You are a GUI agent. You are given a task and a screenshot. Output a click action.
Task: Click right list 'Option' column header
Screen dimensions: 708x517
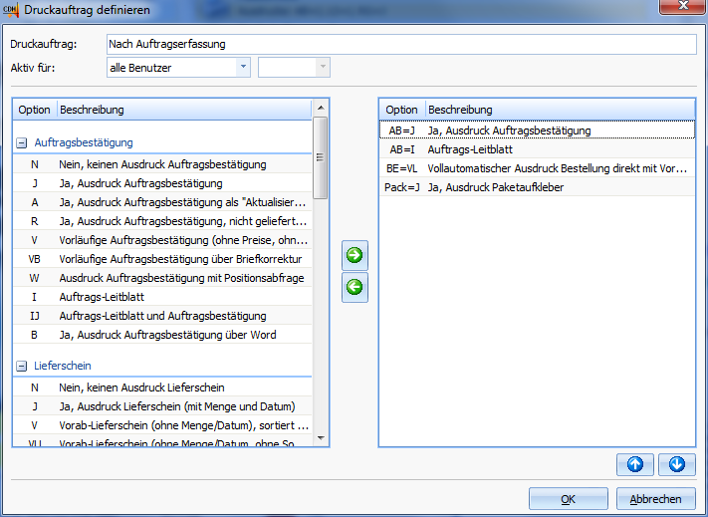pyautogui.click(x=401, y=110)
